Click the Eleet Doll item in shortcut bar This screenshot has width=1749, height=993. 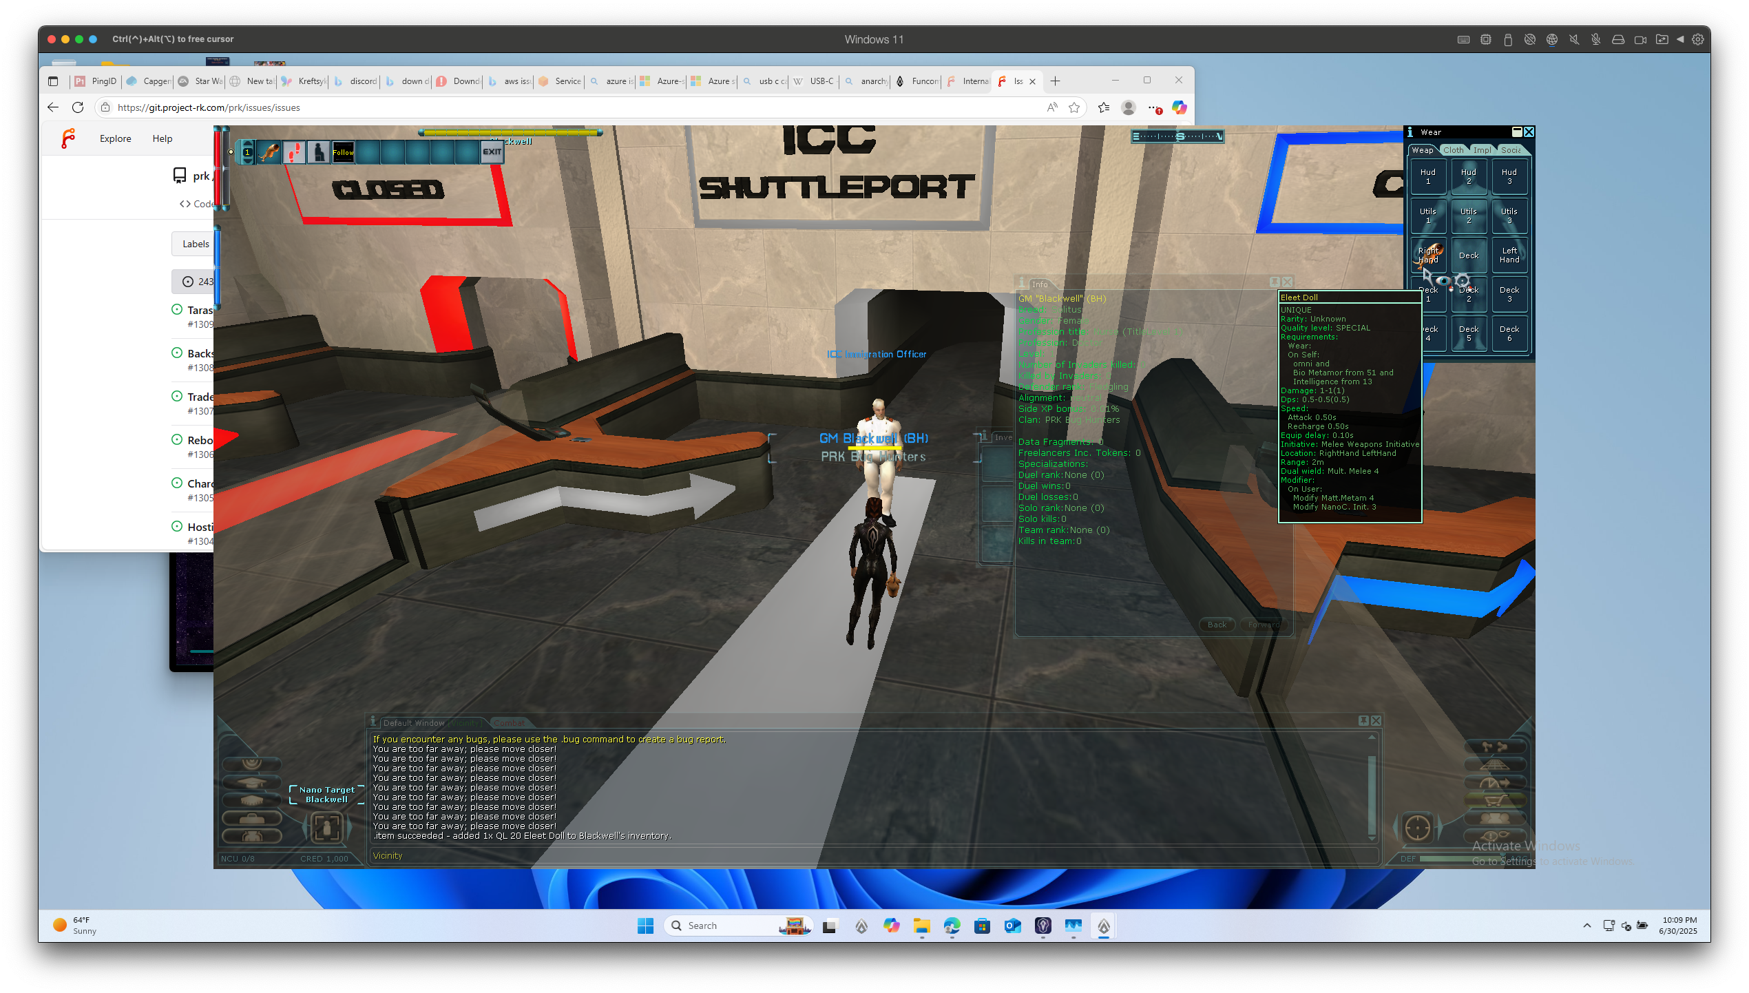click(269, 152)
